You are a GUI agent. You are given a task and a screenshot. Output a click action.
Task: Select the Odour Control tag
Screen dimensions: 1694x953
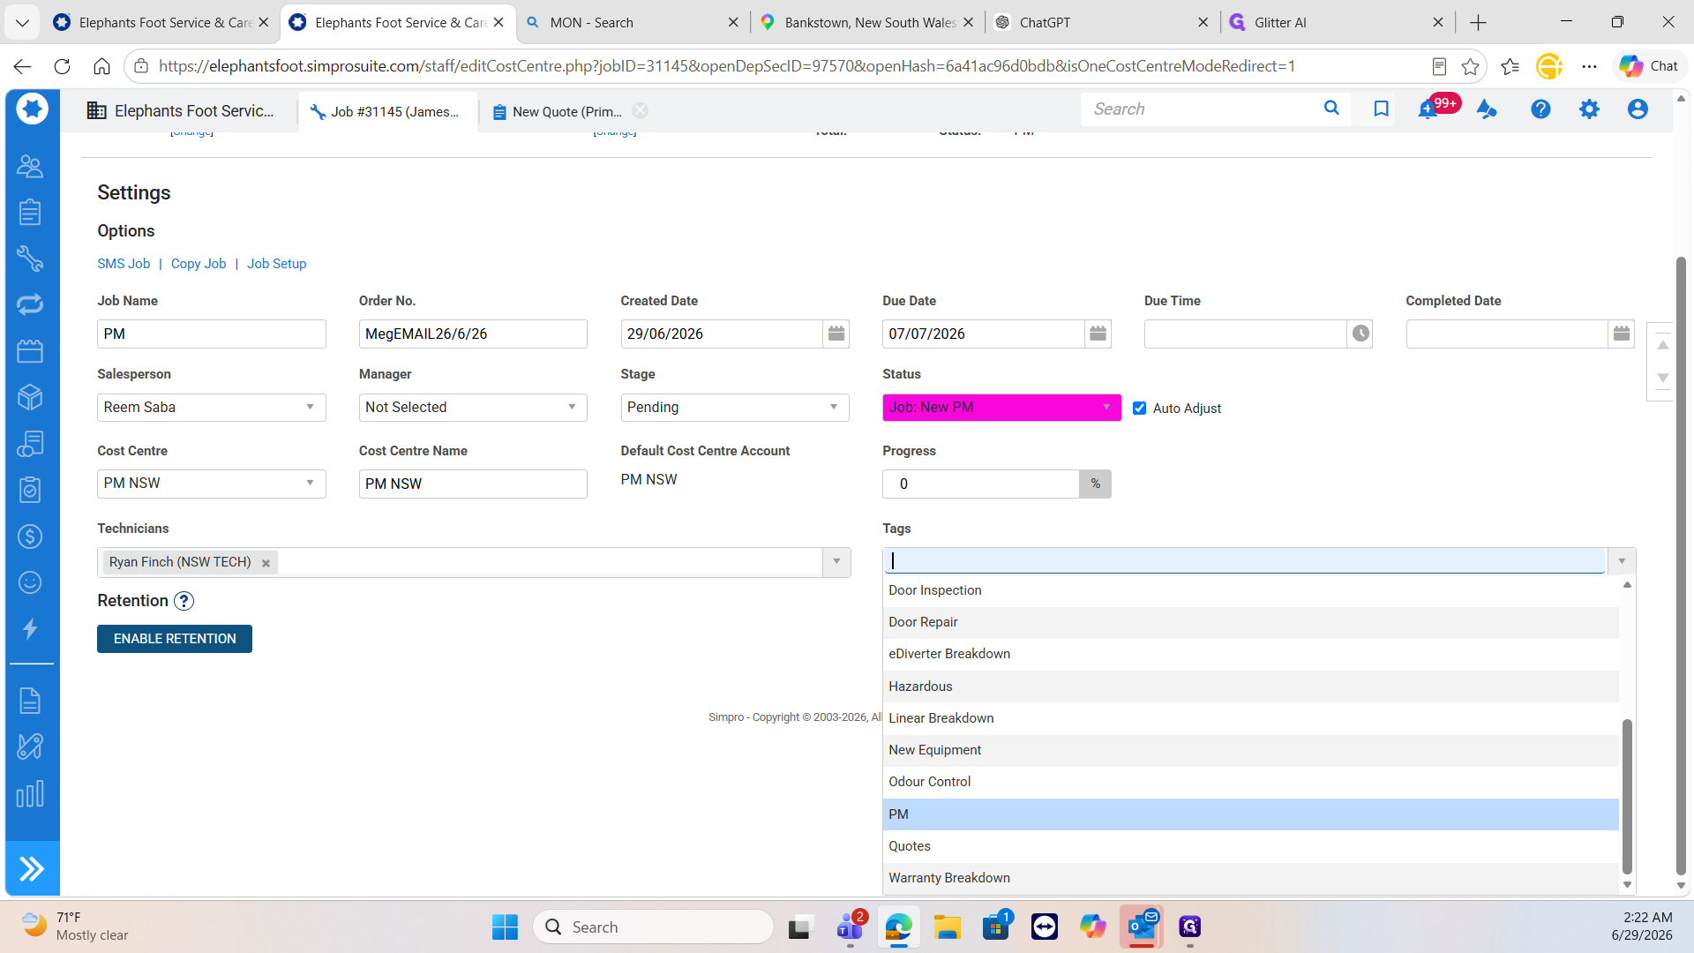[1250, 782]
